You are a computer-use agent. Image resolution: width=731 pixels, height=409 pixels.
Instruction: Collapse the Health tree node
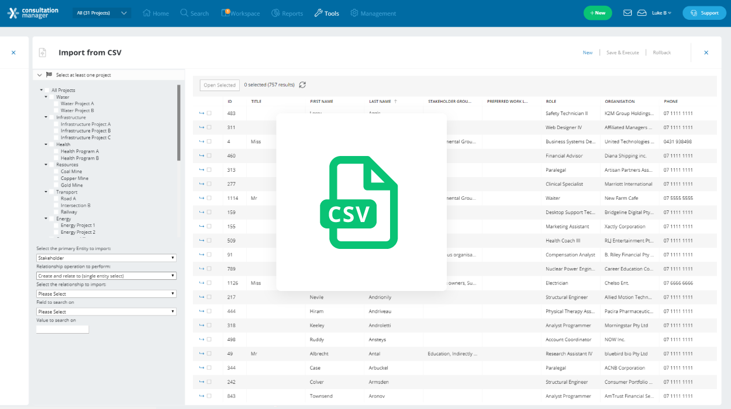coord(46,144)
